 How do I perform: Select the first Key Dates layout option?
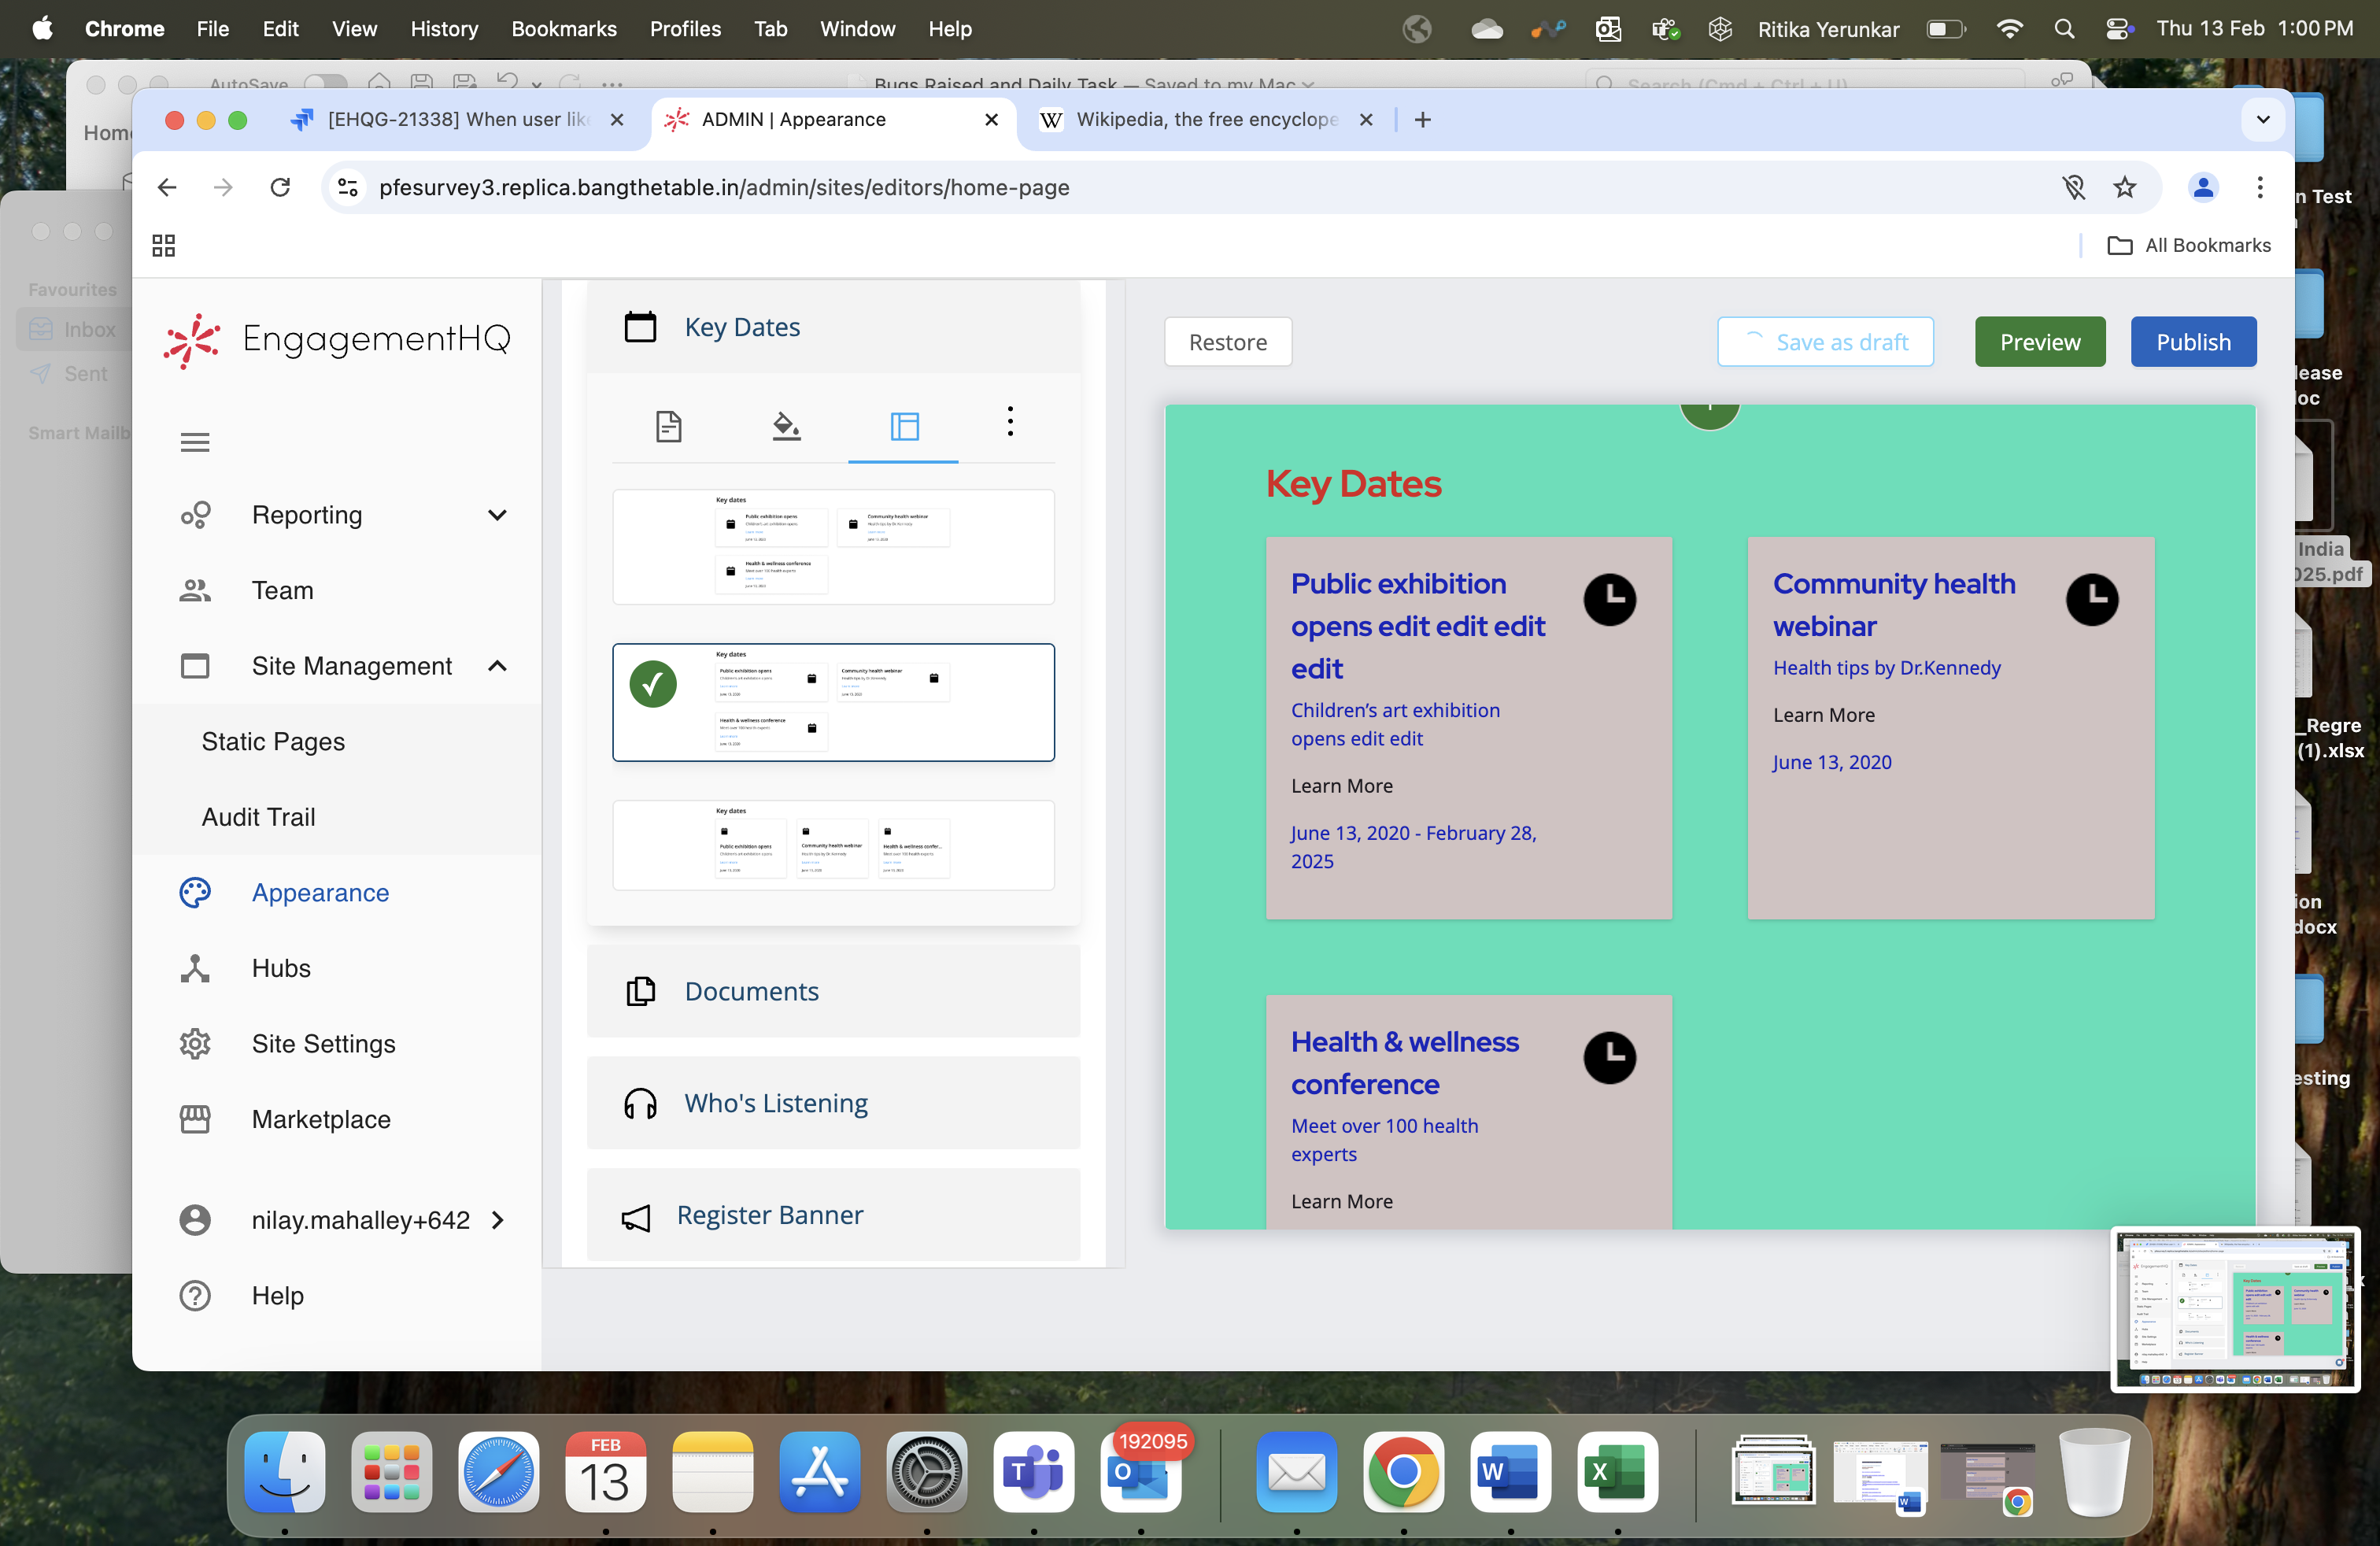tap(833, 547)
